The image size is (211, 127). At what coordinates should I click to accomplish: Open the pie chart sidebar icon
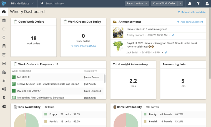point(4,106)
